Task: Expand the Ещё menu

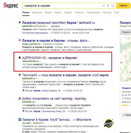Action: [x=117, y=12]
